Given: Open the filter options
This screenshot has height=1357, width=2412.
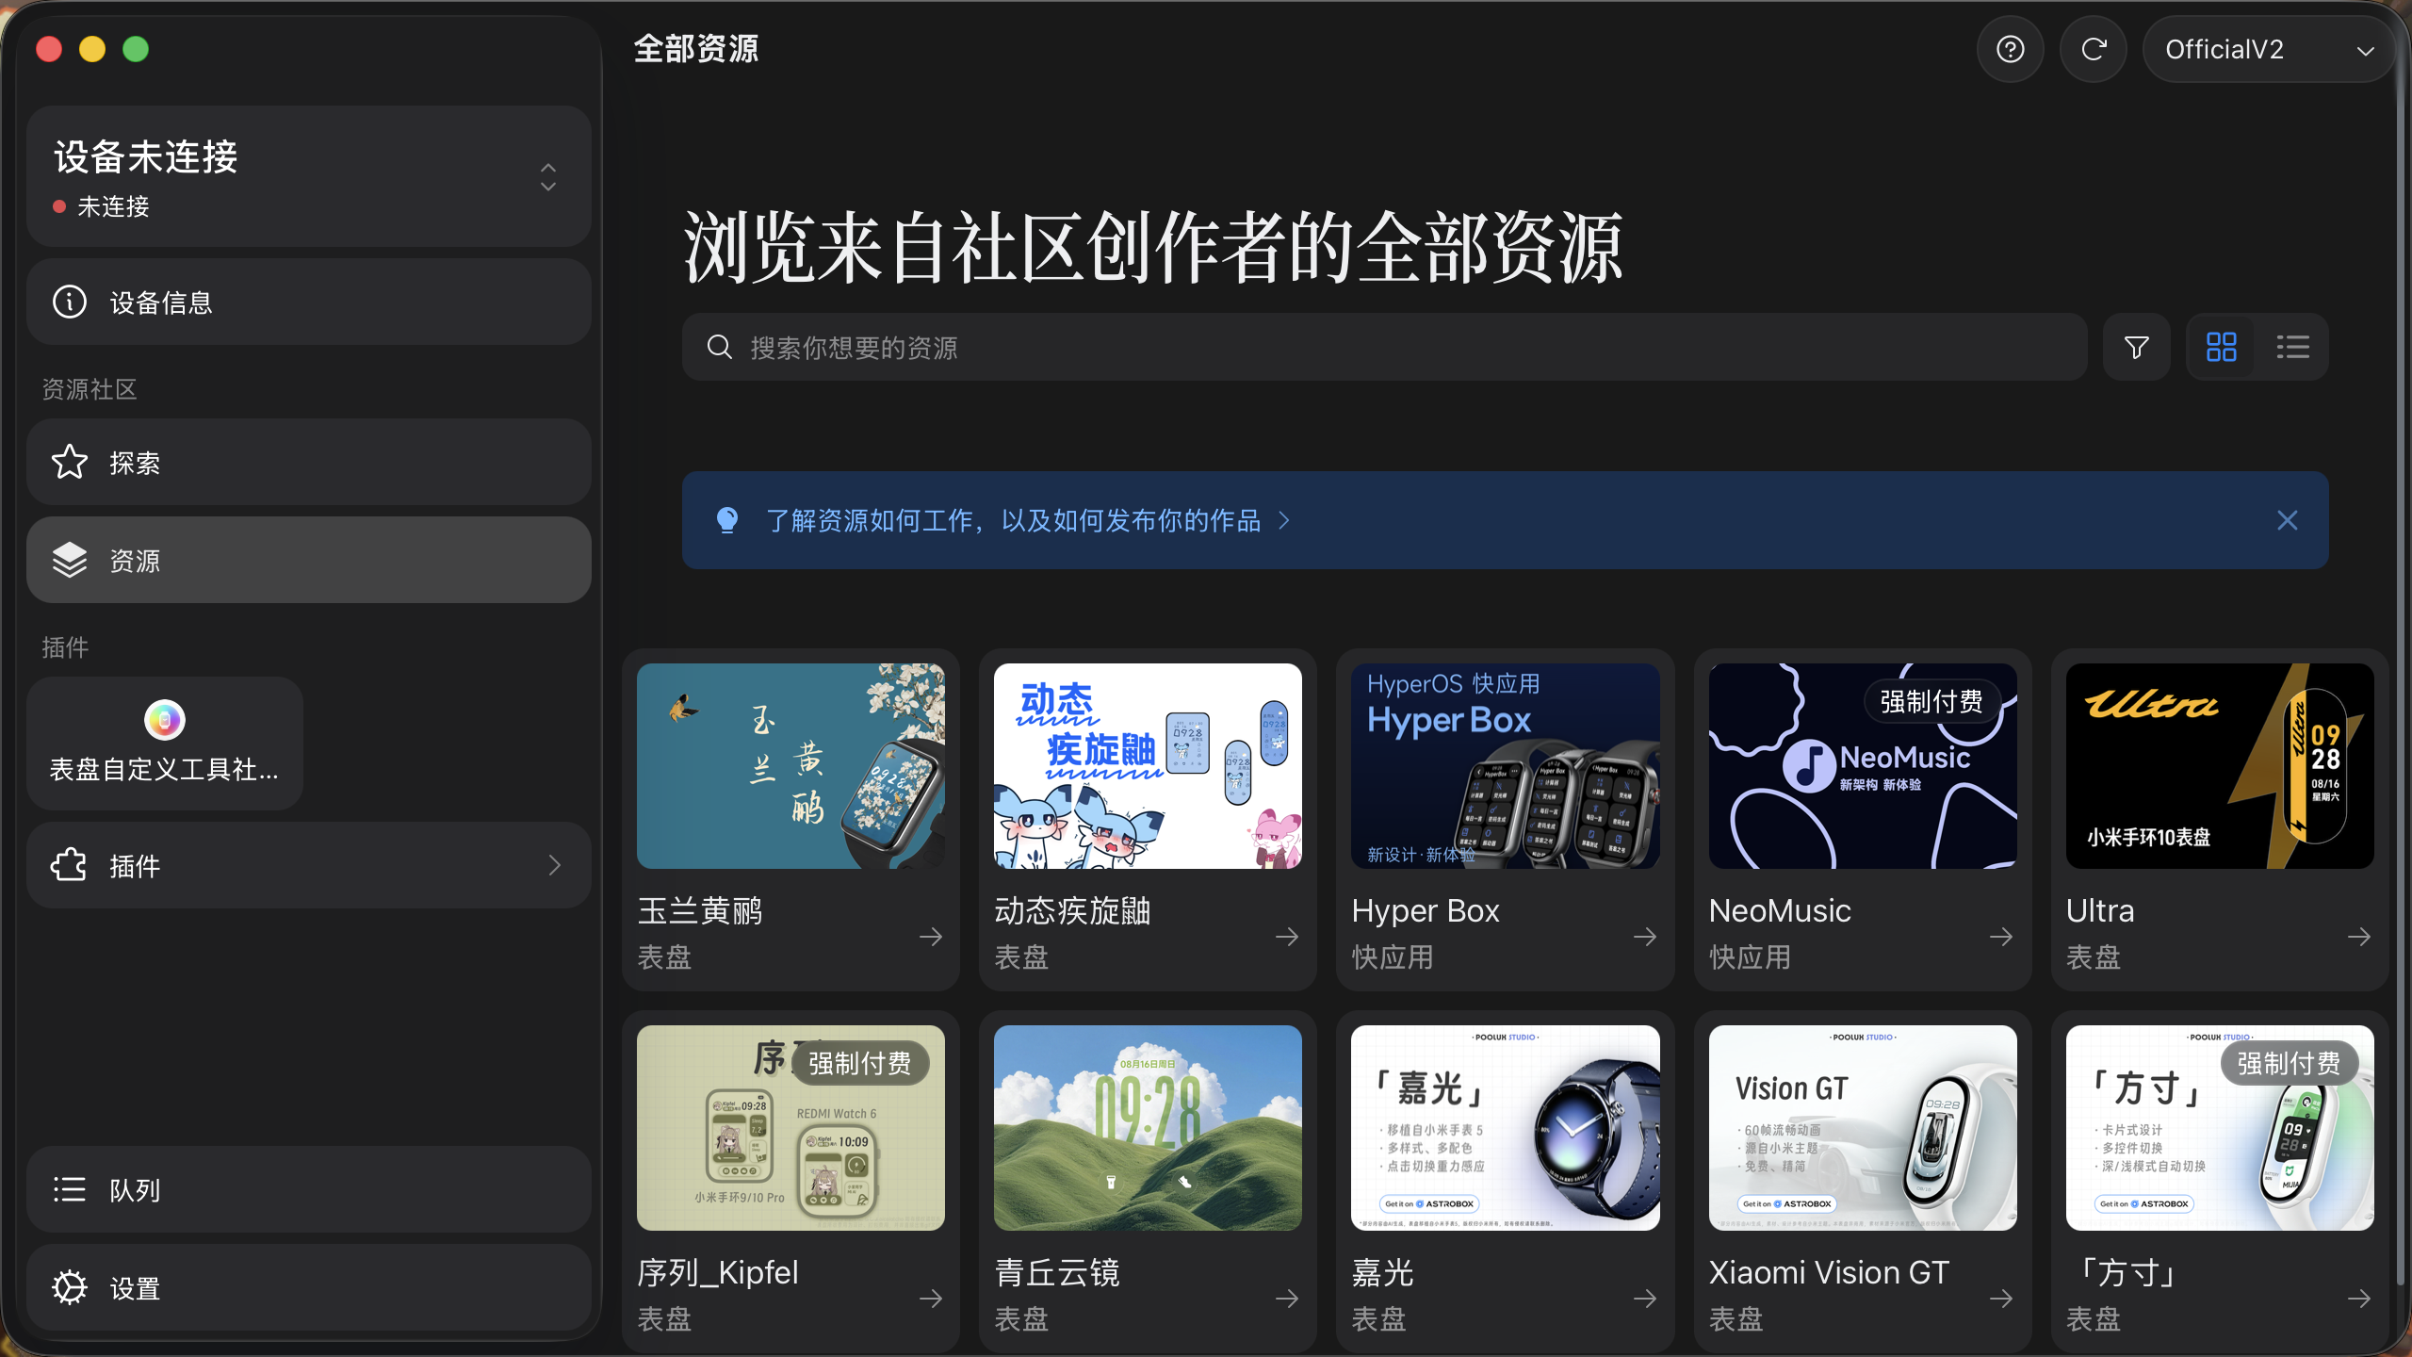Looking at the screenshot, I should click(2137, 347).
